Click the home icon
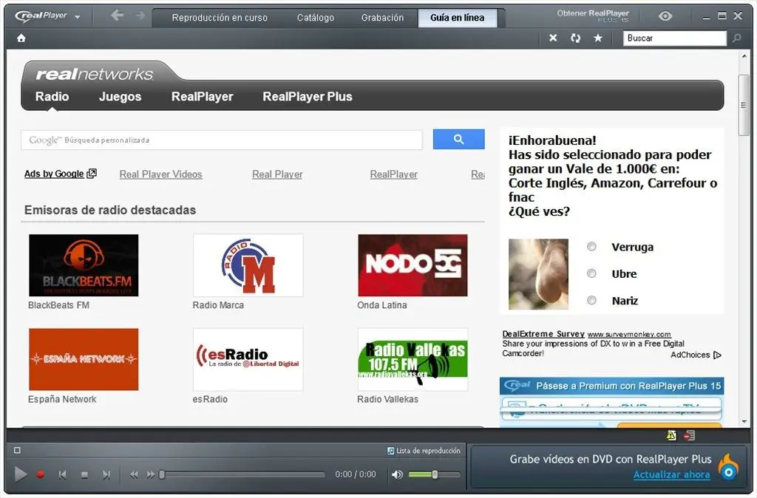 [x=21, y=38]
